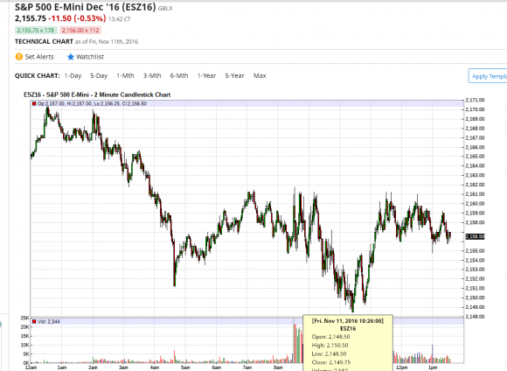Viewport: 507px width, 371px height.
Task: Click the Vol: 2,344 volume readout
Action: pos(48,321)
